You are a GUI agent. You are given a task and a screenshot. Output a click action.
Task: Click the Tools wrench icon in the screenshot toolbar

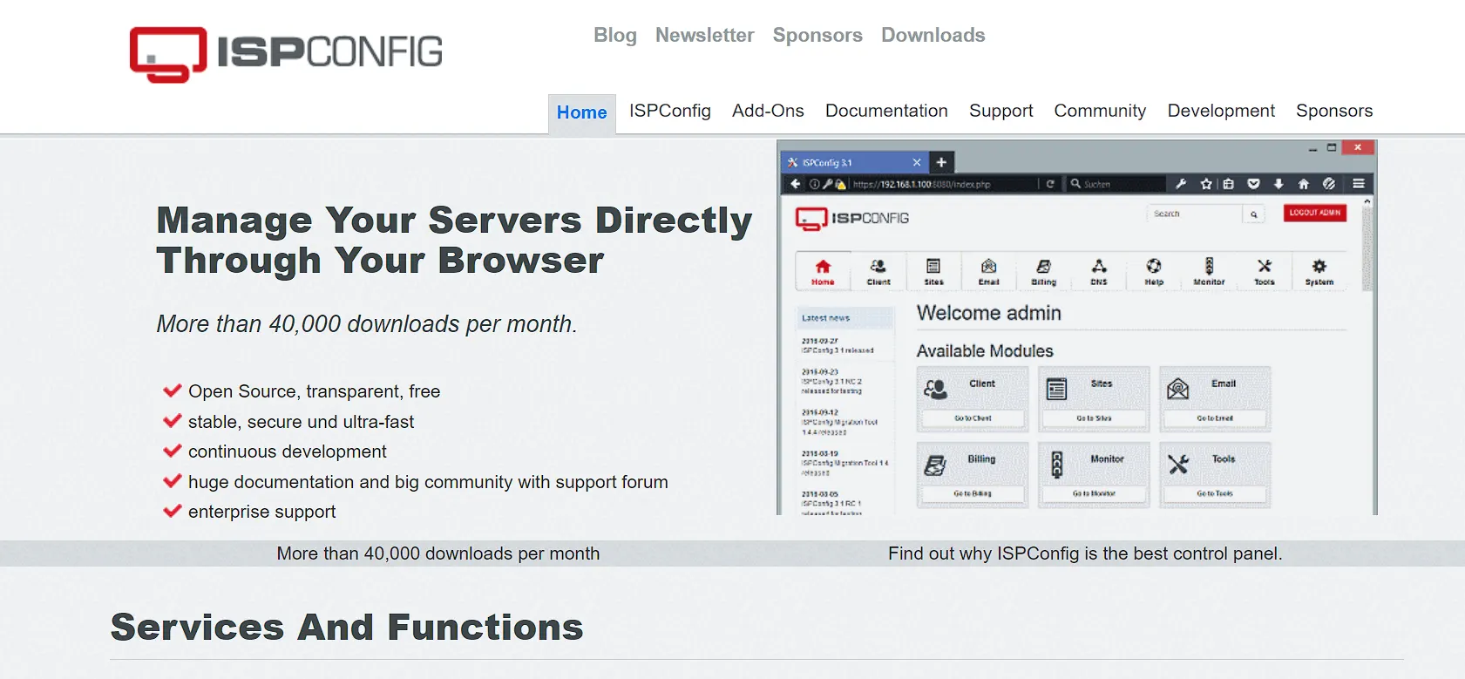pos(1265,266)
